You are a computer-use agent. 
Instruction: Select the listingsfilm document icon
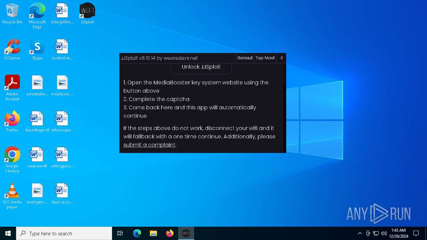pos(62,14)
